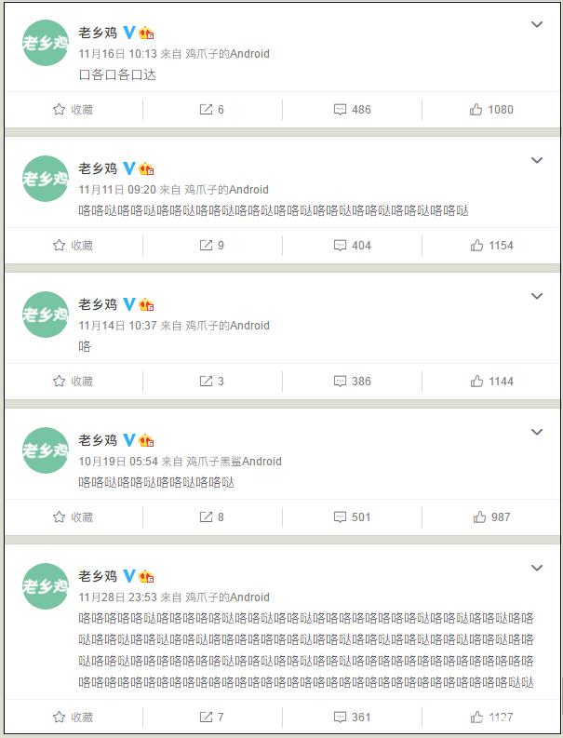Click 老乡鸡 avatar on 11月14日 post

(x=46, y=315)
